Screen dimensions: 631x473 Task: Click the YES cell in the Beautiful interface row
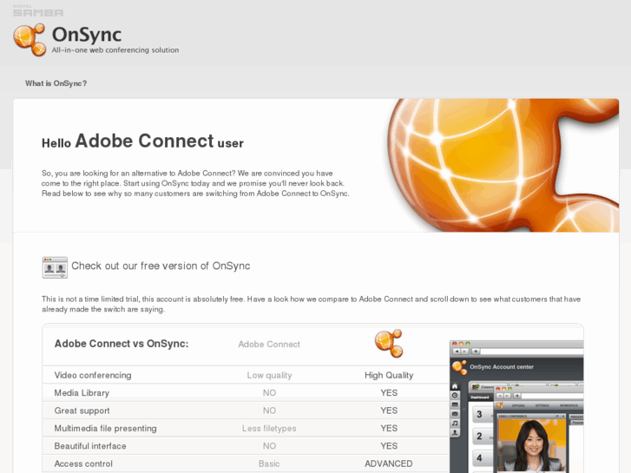coord(389,446)
